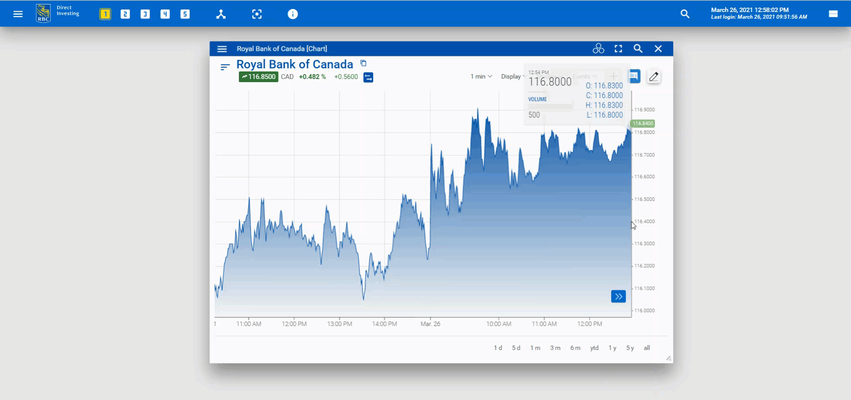Select the 5d time range
The height and width of the screenshot is (400, 851).
point(516,348)
